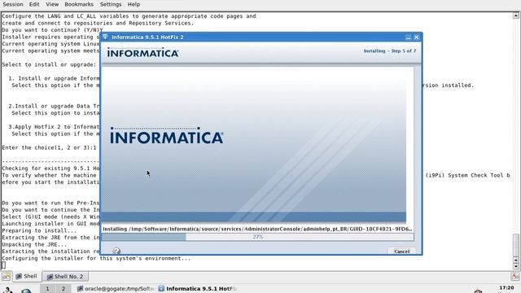Screen dimensions: 521x293
Task: Cancel the Informatica installation
Action: (401, 251)
